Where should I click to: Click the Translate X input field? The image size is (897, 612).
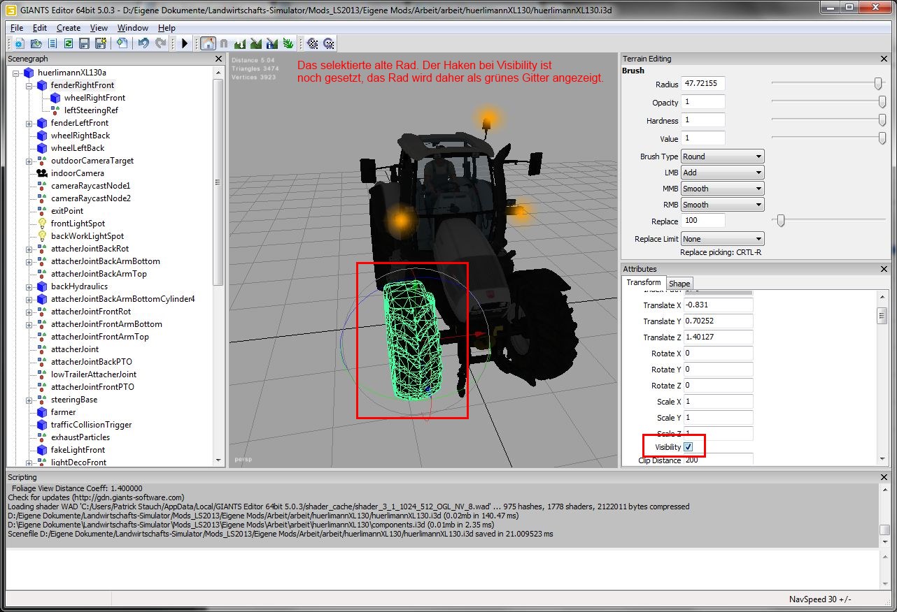point(718,305)
